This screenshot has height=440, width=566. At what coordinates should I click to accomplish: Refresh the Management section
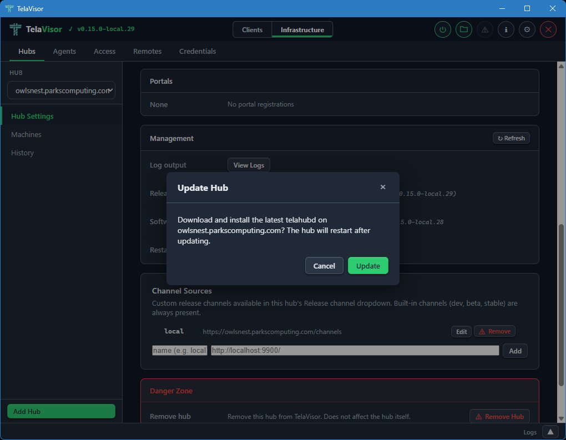511,138
